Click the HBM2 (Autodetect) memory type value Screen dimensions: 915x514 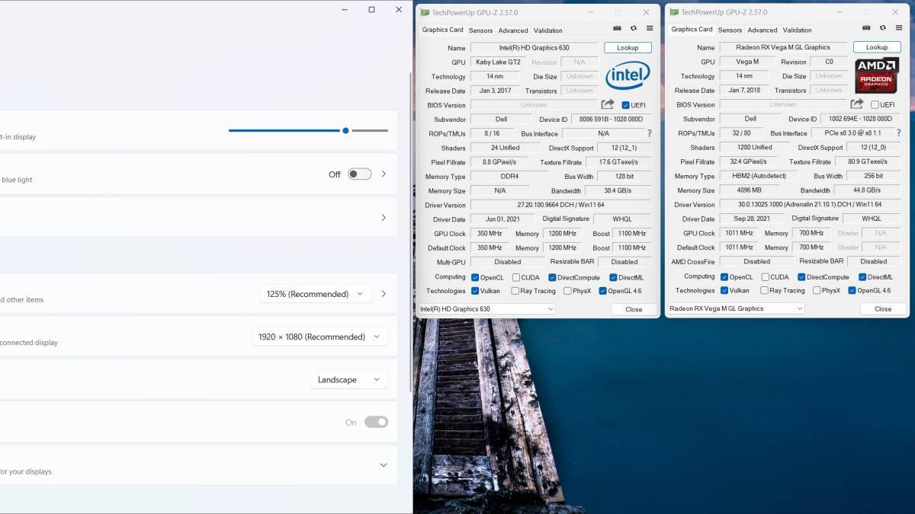coord(757,176)
